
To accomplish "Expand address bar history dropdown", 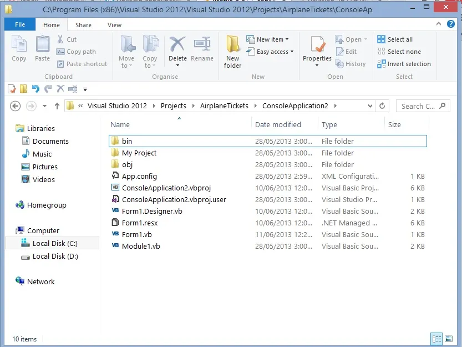I will click(370, 106).
